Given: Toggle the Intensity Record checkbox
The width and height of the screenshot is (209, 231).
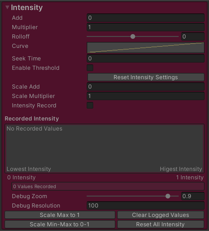Looking at the screenshot, I should (x=90, y=105).
